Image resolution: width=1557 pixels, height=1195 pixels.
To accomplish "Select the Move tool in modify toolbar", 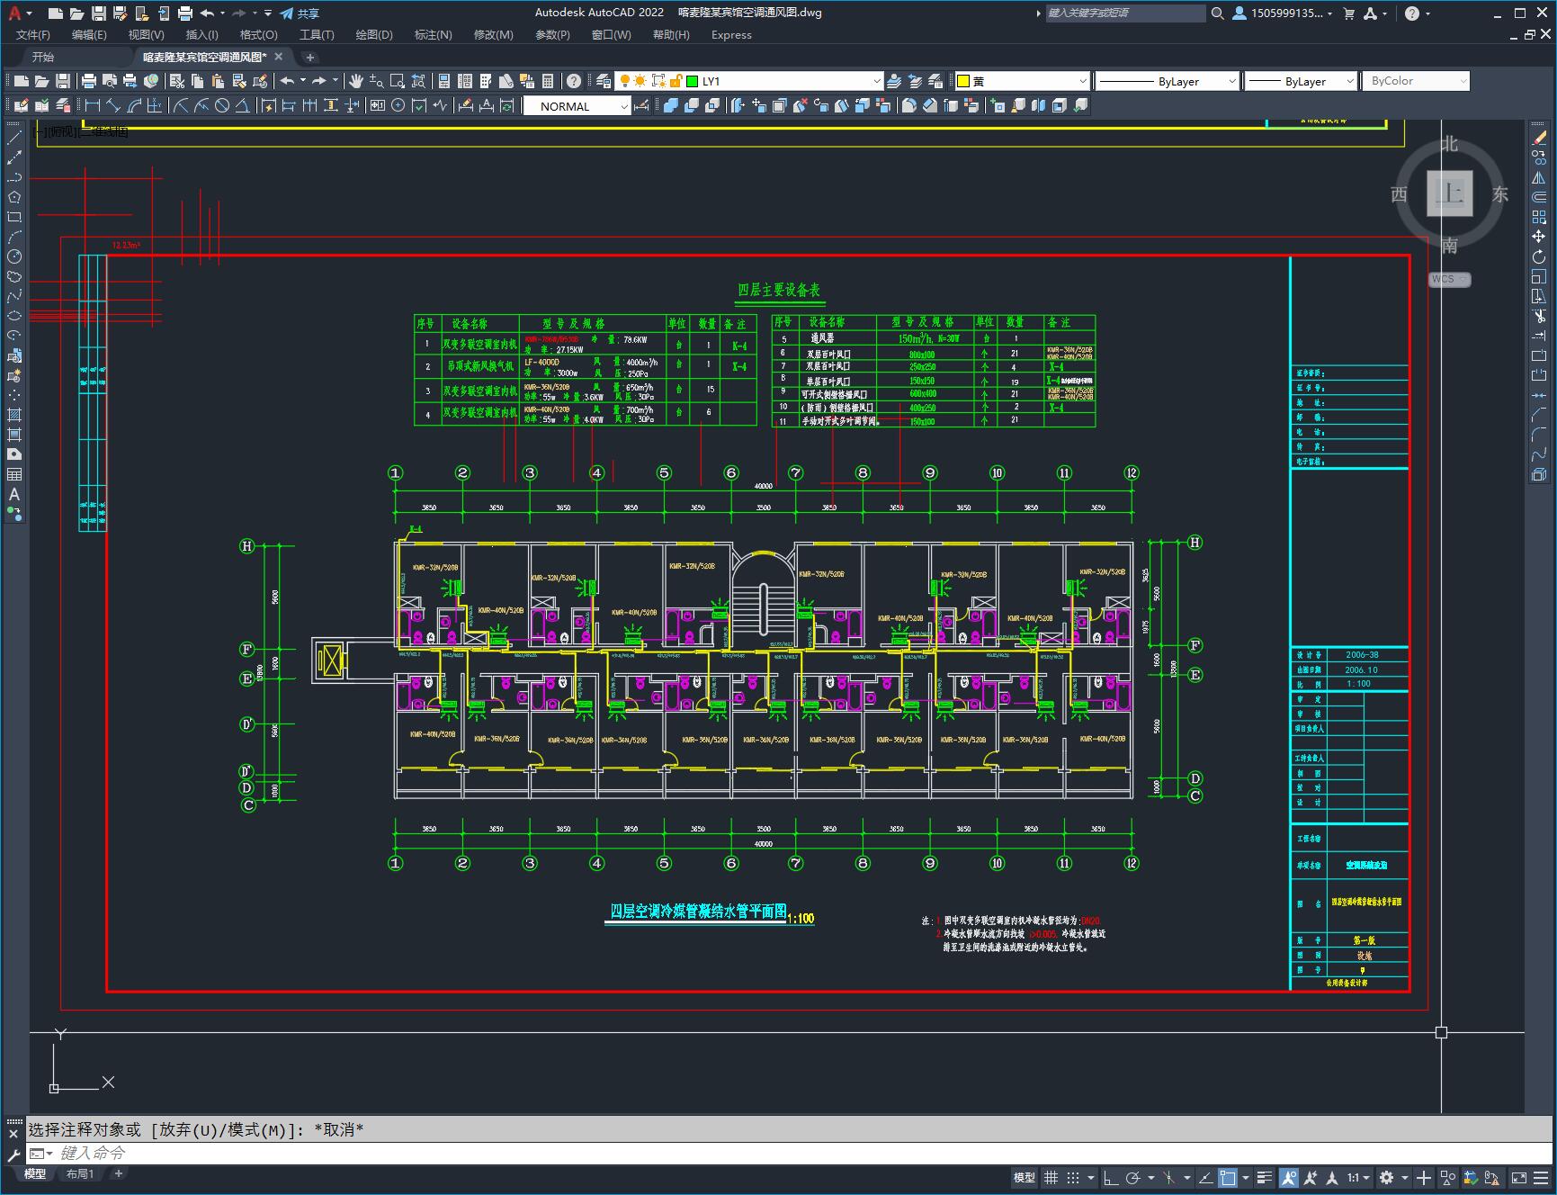I will pyautogui.click(x=1539, y=237).
